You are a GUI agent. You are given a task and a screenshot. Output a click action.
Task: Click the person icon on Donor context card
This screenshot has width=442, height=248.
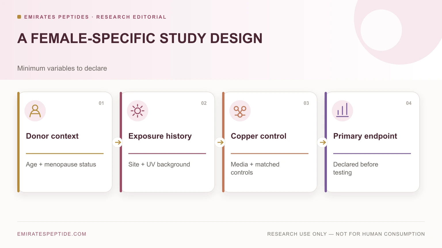(x=35, y=111)
